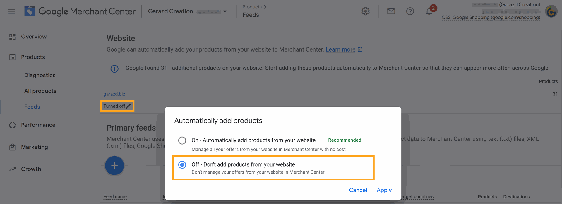The height and width of the screenshot is (204, 562).
Task: Click the Destinations column header
Action: pyautogui.click(x=516, y=197)
